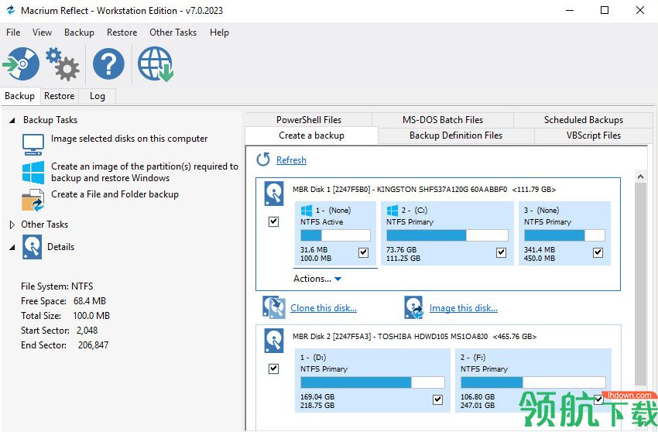The image size is (658, 432).
Task: Select Image selected disks on this computer
Action: (x=129, y=139)
